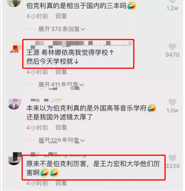
Task: Expand the 129 replies thread
Action: tap(62, 140)
